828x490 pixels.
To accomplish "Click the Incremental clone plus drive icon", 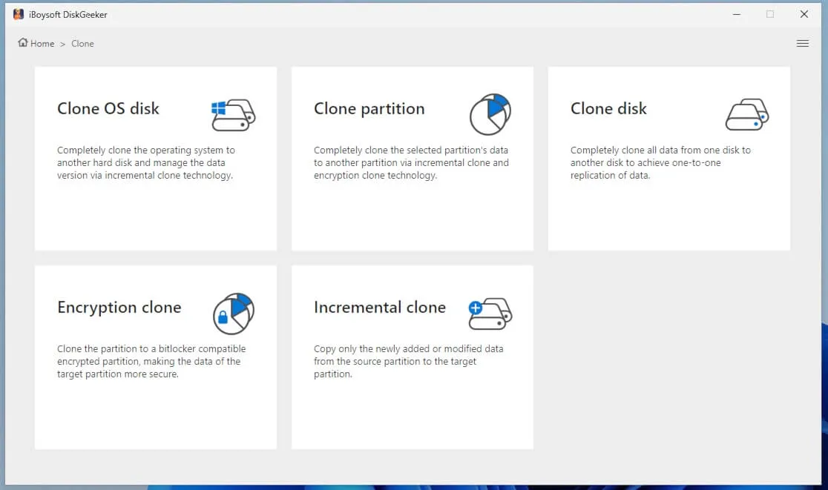I will [490, 314].
